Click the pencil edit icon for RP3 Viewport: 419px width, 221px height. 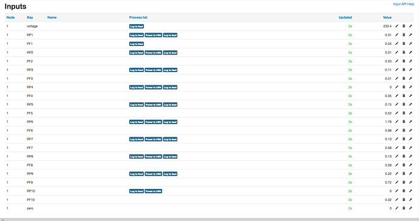(x=397, y=70)
